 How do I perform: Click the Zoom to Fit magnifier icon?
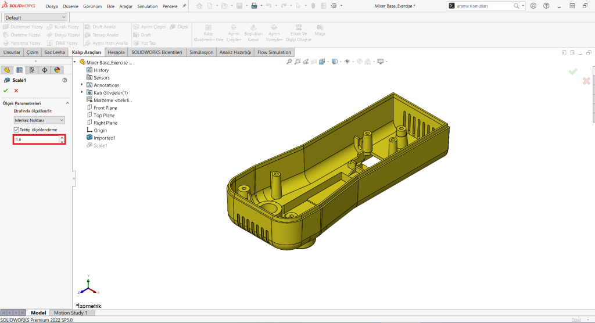[289, 62]
